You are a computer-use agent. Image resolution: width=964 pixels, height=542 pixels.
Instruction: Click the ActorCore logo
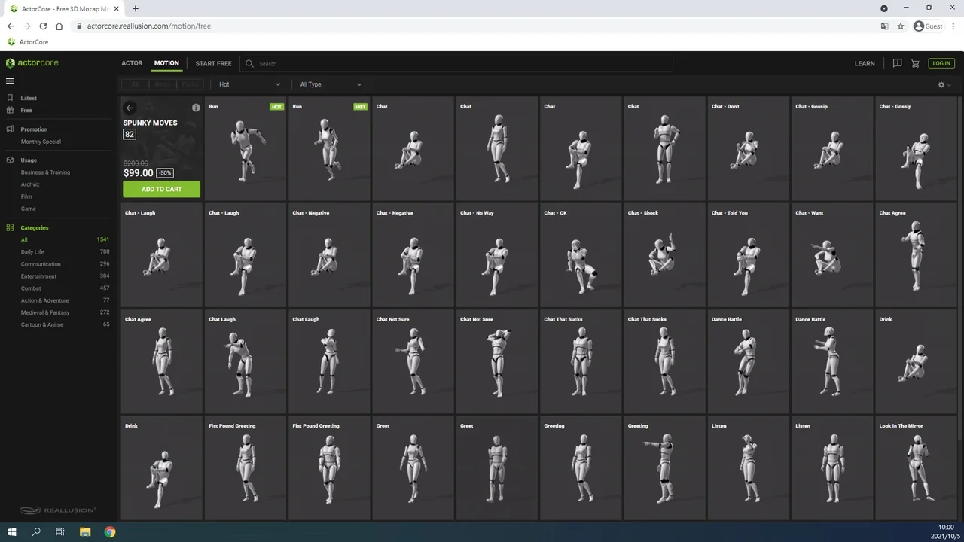pos(32,63)
